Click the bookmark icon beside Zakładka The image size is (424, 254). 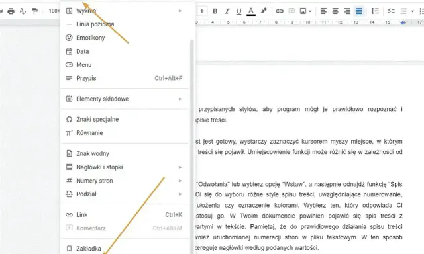tap(69, 249)
